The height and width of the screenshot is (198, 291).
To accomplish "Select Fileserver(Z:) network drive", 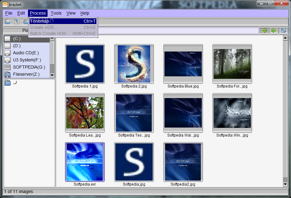I will pos(27,74).
